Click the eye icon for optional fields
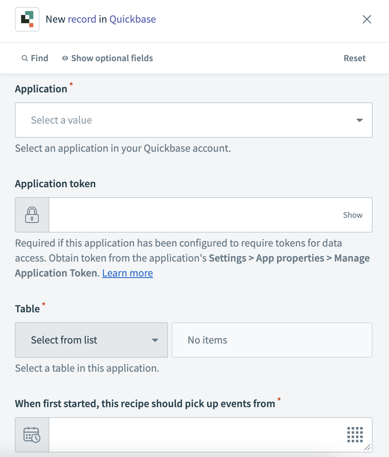 click(x=65, y=58)
